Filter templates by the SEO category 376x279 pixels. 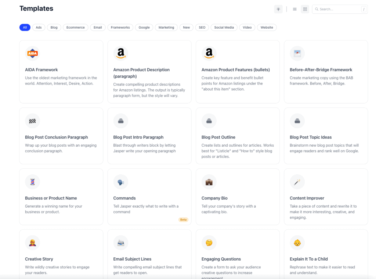(x=202, y=28)
